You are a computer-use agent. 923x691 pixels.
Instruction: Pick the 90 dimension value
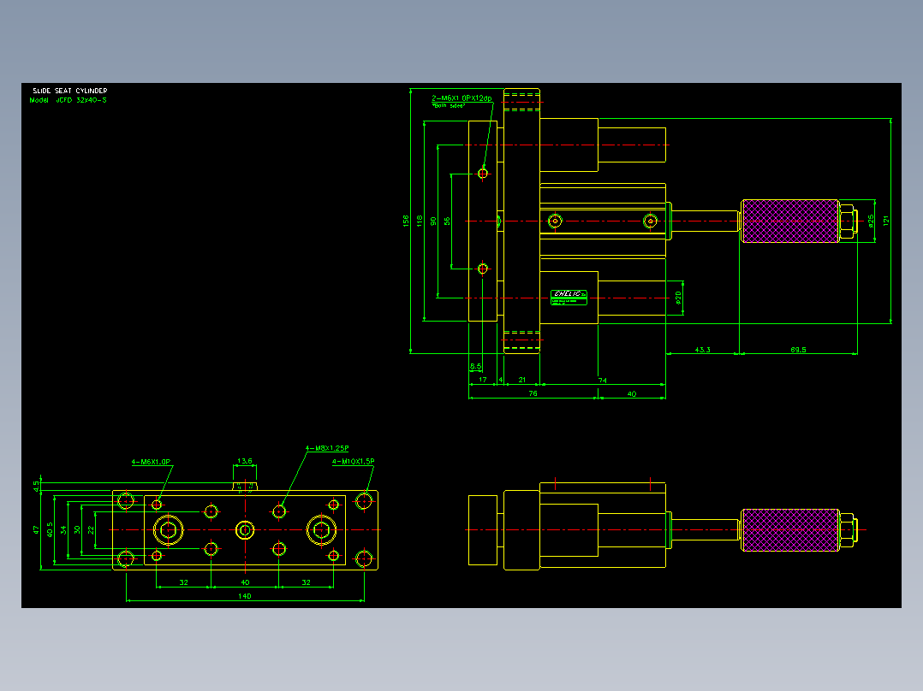tap(433, 221)
